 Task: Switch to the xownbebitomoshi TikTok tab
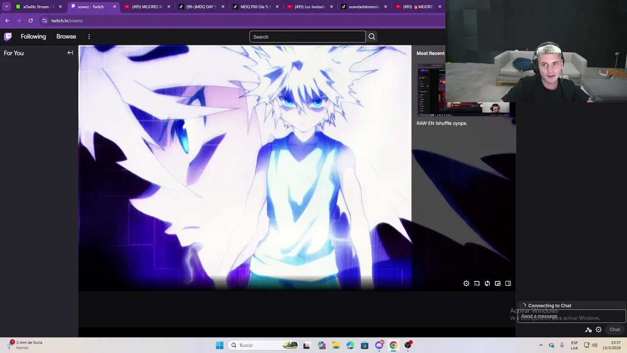(x=364, y=7)
